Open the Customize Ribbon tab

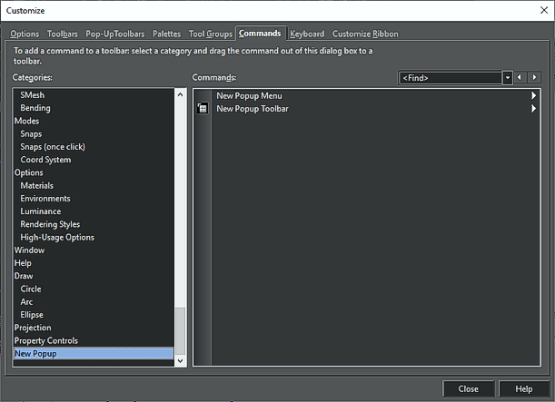365,34
